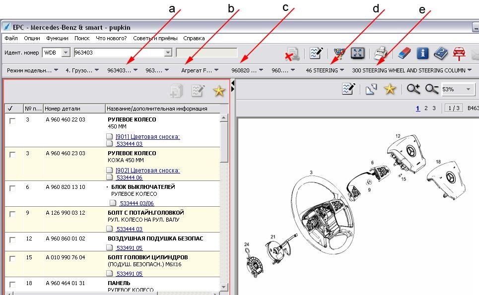Open the blue info icon
The width and height of the screenshot is (479, 295).
(422, 54)
